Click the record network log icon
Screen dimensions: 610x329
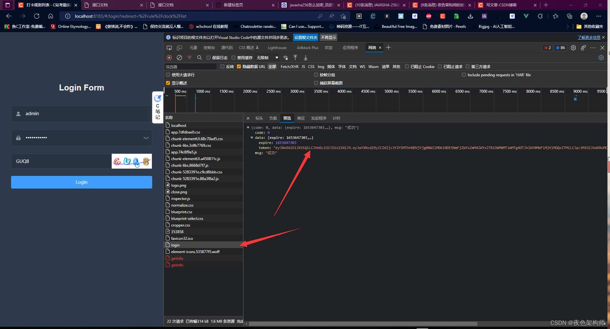click(x=169, y=58)
